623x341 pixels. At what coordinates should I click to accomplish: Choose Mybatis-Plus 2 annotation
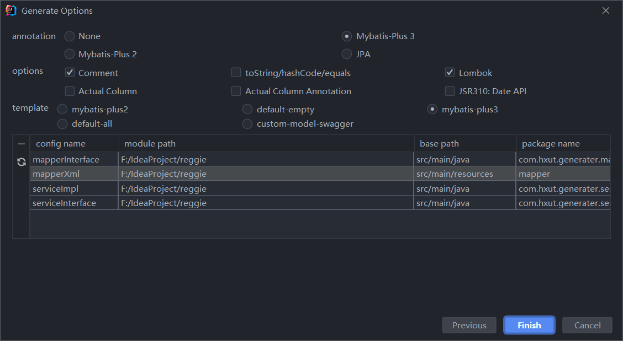pyautogui.click(x=70, y=54)
